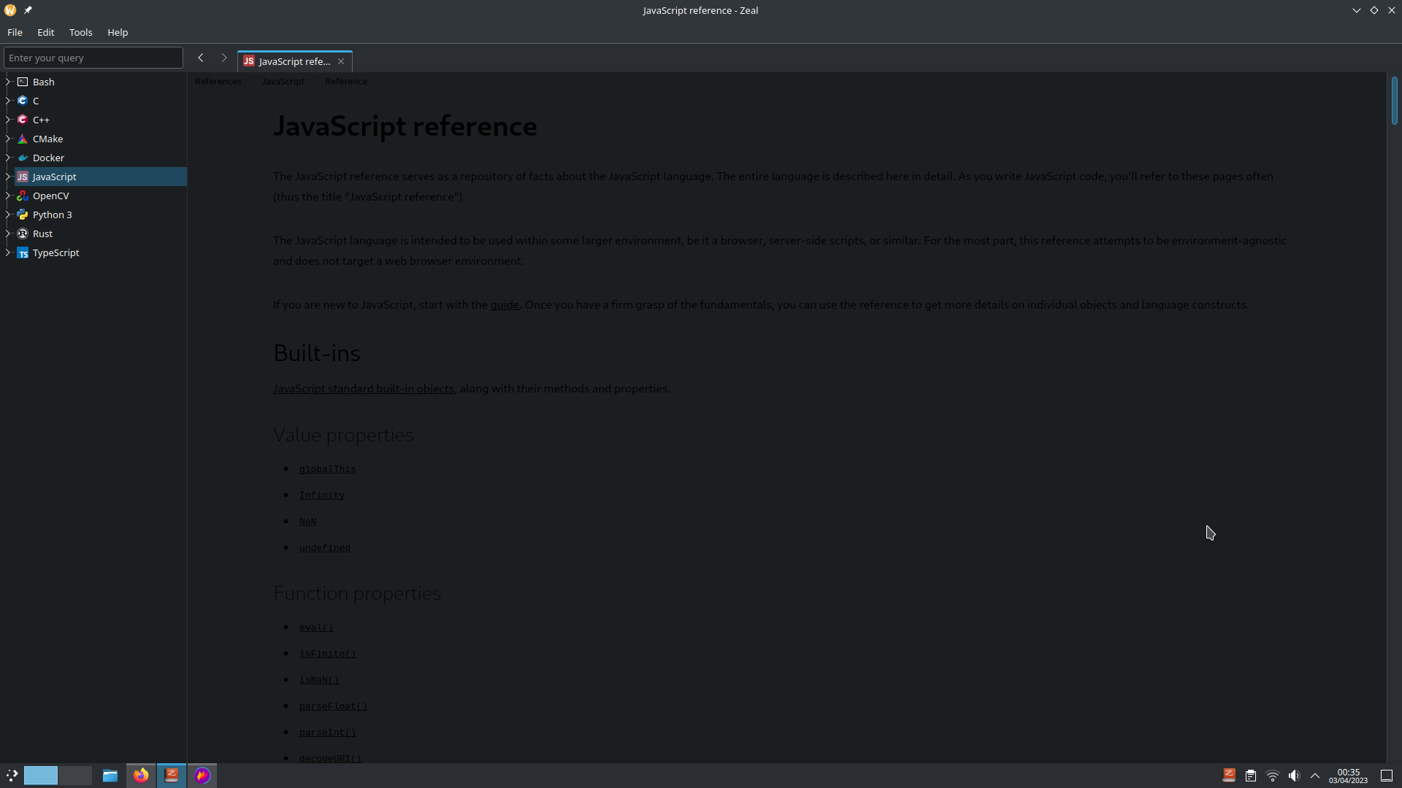
Task: Click the TypeScript docset icon
Action: point(23,252)
